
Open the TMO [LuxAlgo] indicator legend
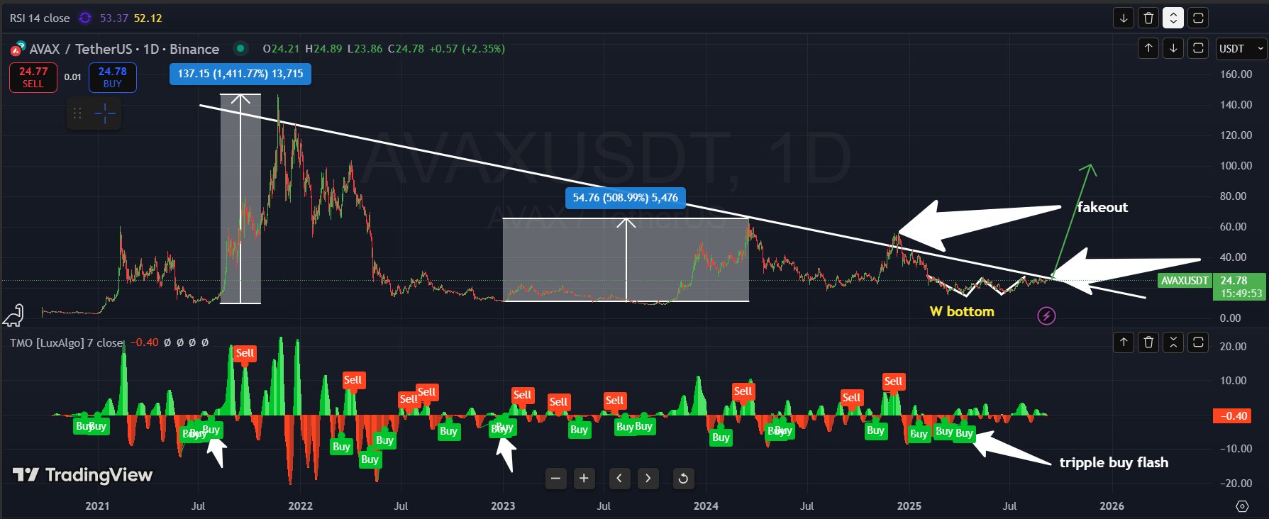tap(66, 342)
